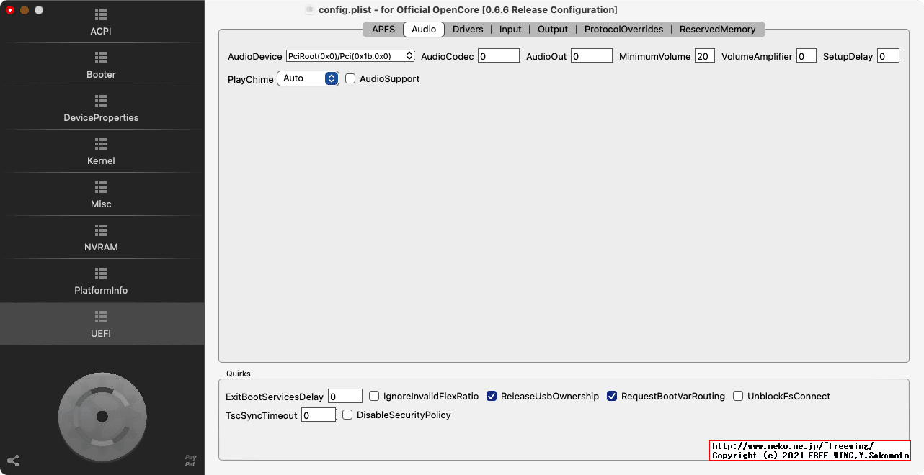Click the share icon at bottom left
This screenshot has width=924, height=475.
[13, 461]
